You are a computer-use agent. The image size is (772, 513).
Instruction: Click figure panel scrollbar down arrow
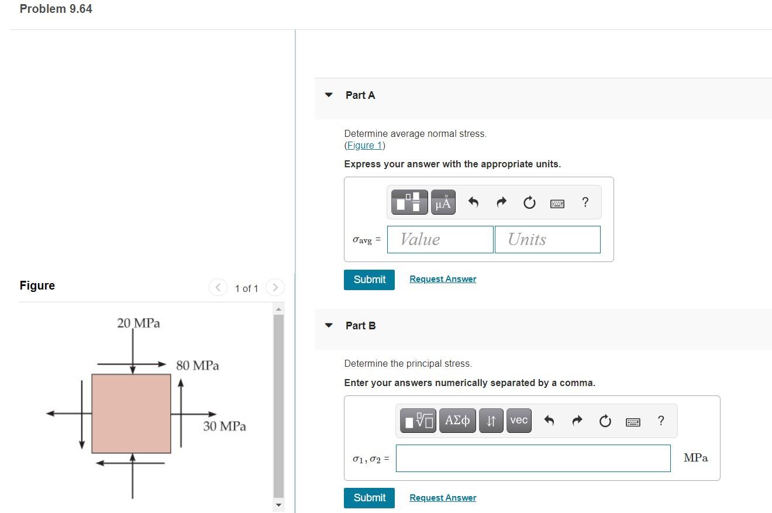pos(279,505)
